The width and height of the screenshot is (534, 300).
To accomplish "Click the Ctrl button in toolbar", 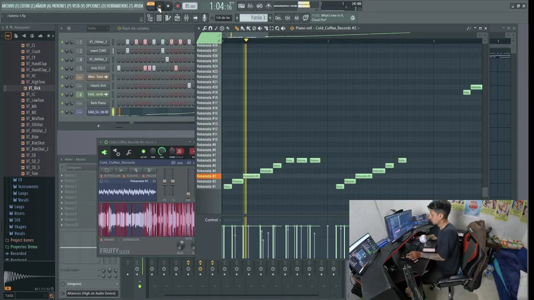I will 287,18.
